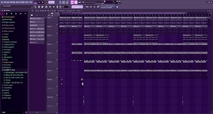Screen dimensions: 213x114
Task: Open the PATTERNS menu
Action: (13, 2)
